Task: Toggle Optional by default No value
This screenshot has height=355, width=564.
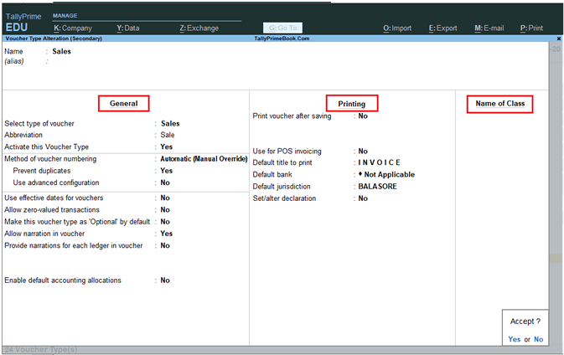Action: click(165, 222)
